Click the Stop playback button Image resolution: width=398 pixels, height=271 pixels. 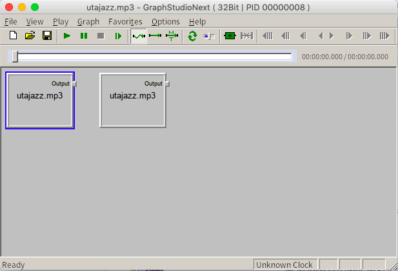click(x=101, y=36)
